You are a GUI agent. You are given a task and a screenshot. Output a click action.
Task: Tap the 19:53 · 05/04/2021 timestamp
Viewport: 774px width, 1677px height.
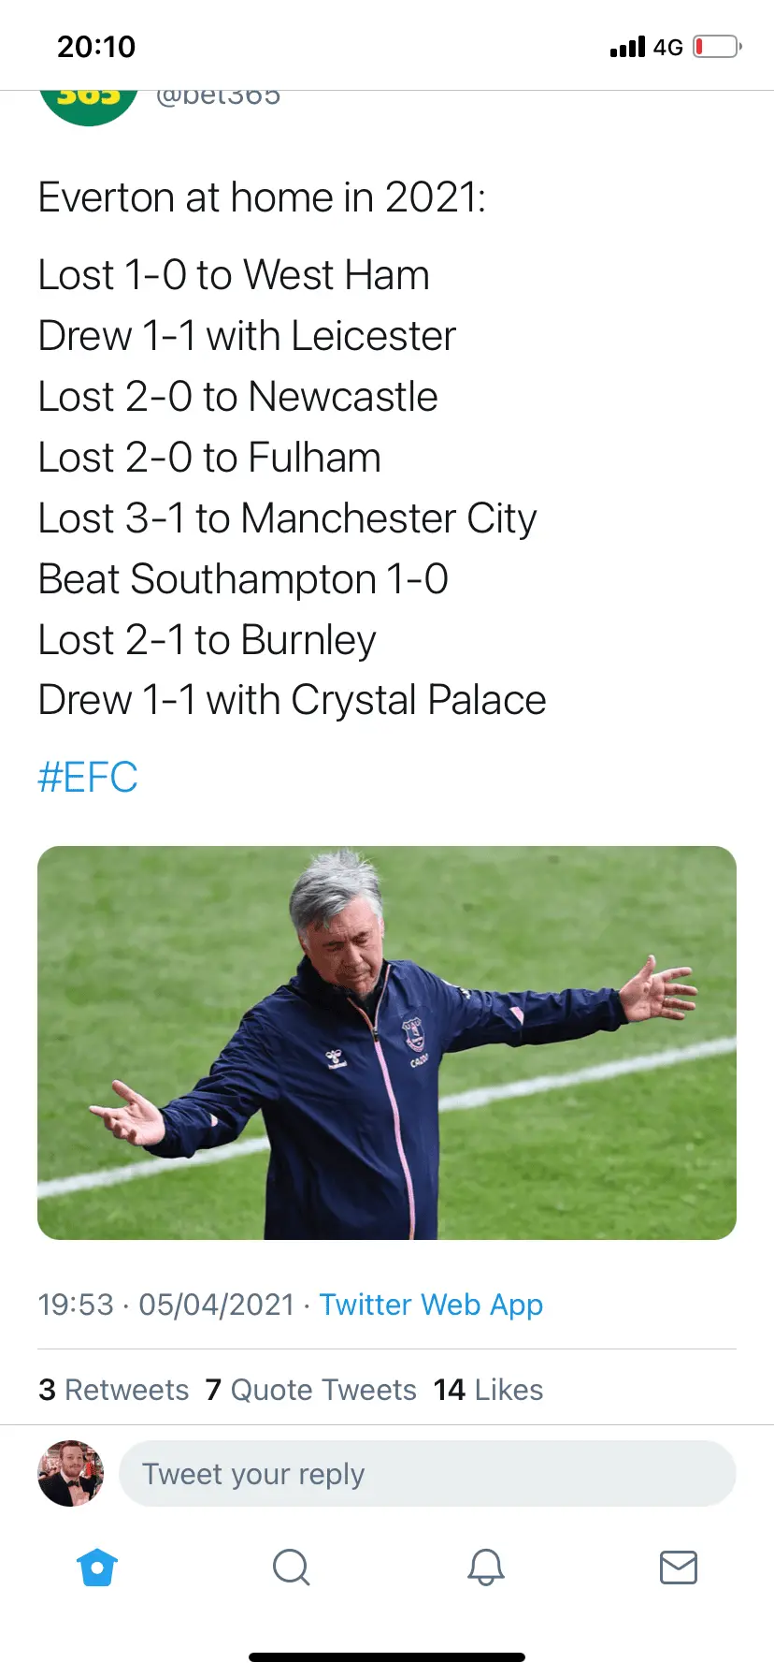[166, 1305]
